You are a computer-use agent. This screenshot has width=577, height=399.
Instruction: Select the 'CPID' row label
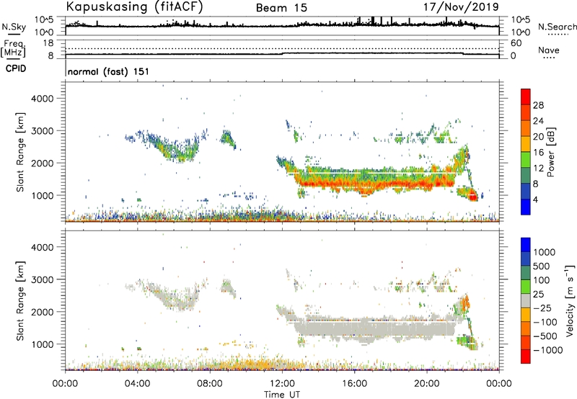16,68
